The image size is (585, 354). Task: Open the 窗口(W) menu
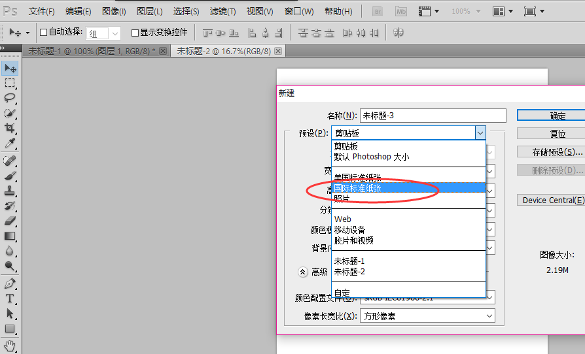pos(299,12)
